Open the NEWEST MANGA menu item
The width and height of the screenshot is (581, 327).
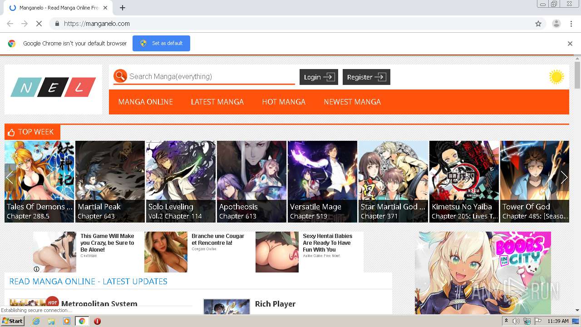[x=352, y=102]
